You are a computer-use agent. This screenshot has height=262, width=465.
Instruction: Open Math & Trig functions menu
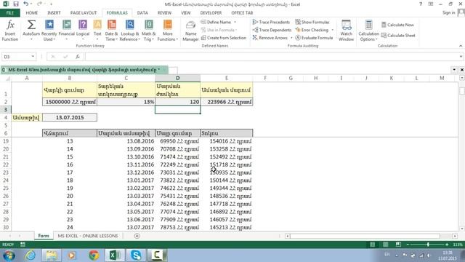[148, 31]
